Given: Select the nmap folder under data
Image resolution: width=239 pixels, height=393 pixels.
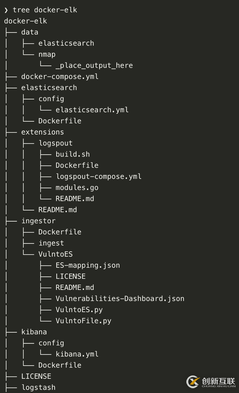Looking at the screenshot, I should coord(47,54).
